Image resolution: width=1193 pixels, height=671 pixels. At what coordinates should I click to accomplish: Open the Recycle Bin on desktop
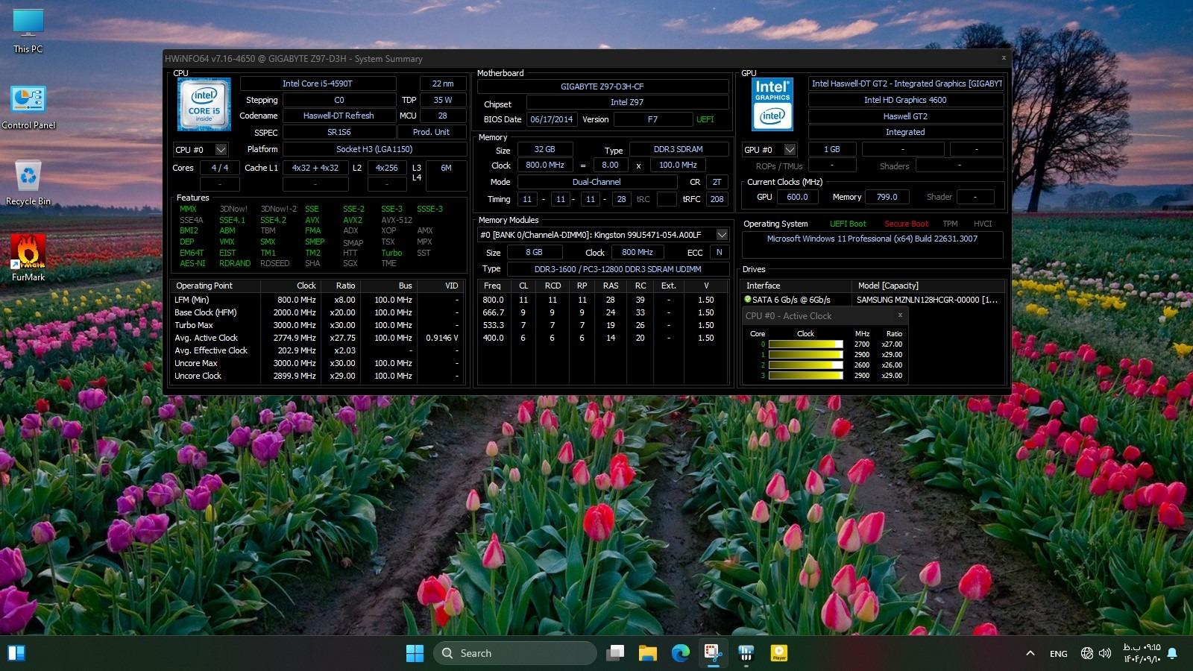coord(28,177)
